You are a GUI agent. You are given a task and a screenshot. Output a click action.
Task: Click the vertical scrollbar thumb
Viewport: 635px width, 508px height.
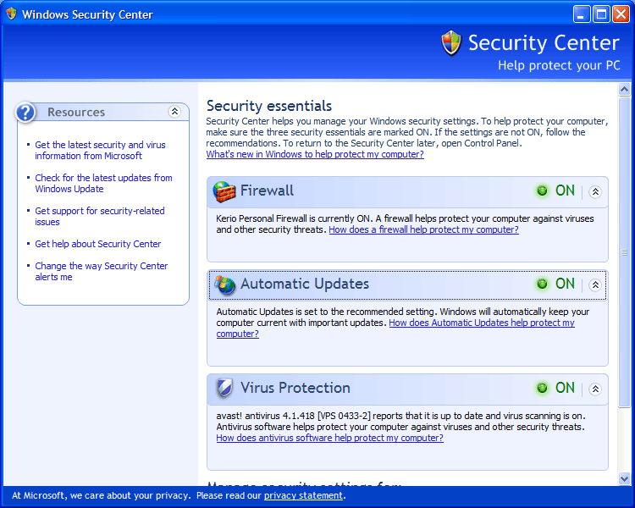point(624,251)
